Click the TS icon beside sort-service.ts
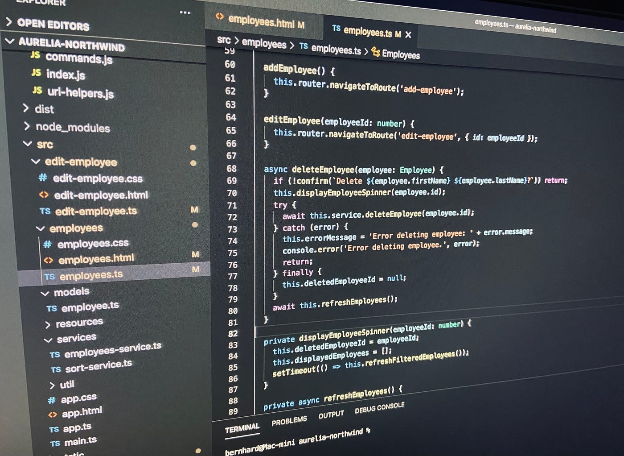 [56, 370]
